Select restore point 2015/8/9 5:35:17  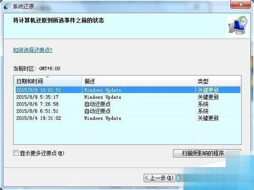point(128,97)
